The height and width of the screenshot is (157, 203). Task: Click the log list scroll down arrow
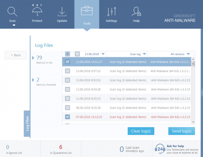pos(193,122)
